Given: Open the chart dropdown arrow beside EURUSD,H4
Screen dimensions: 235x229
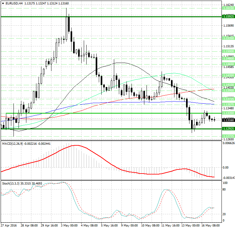Looking at the screenshot, I should point(3,3).
